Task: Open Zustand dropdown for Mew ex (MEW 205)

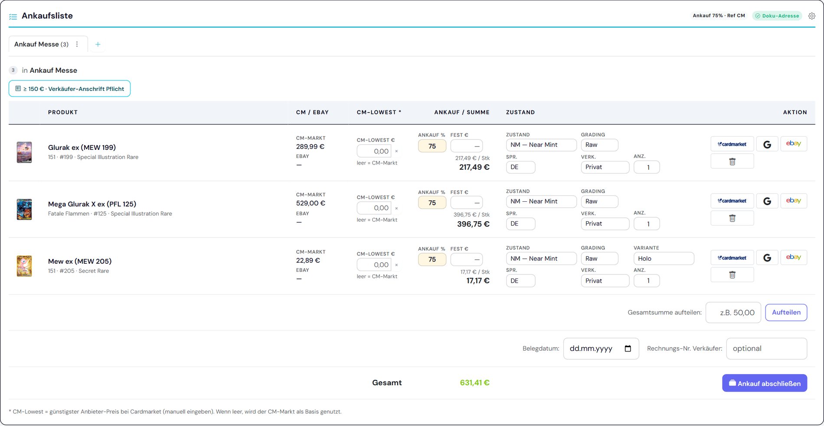Action: [541, 258]
